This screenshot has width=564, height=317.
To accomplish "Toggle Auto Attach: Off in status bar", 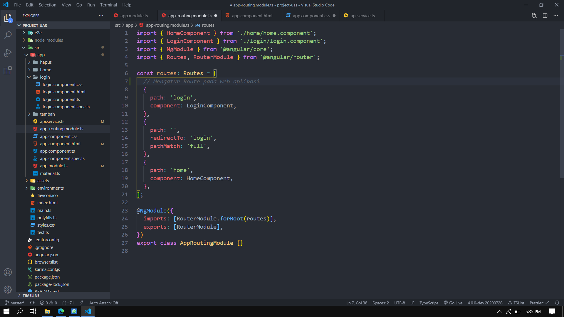I will pyautogui.click(x=103, y=303).
